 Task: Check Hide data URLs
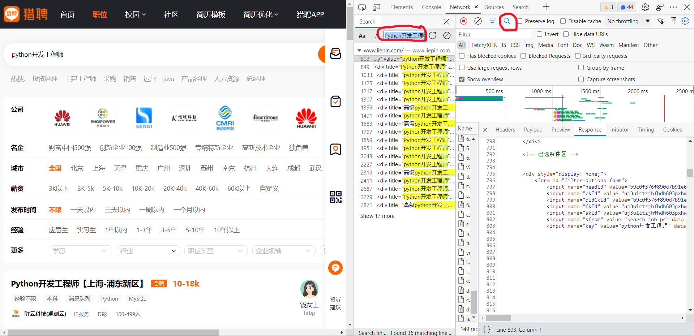566,34
